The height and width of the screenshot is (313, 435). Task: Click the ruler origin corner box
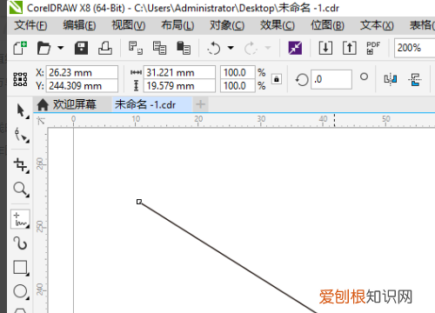(41, 121)
